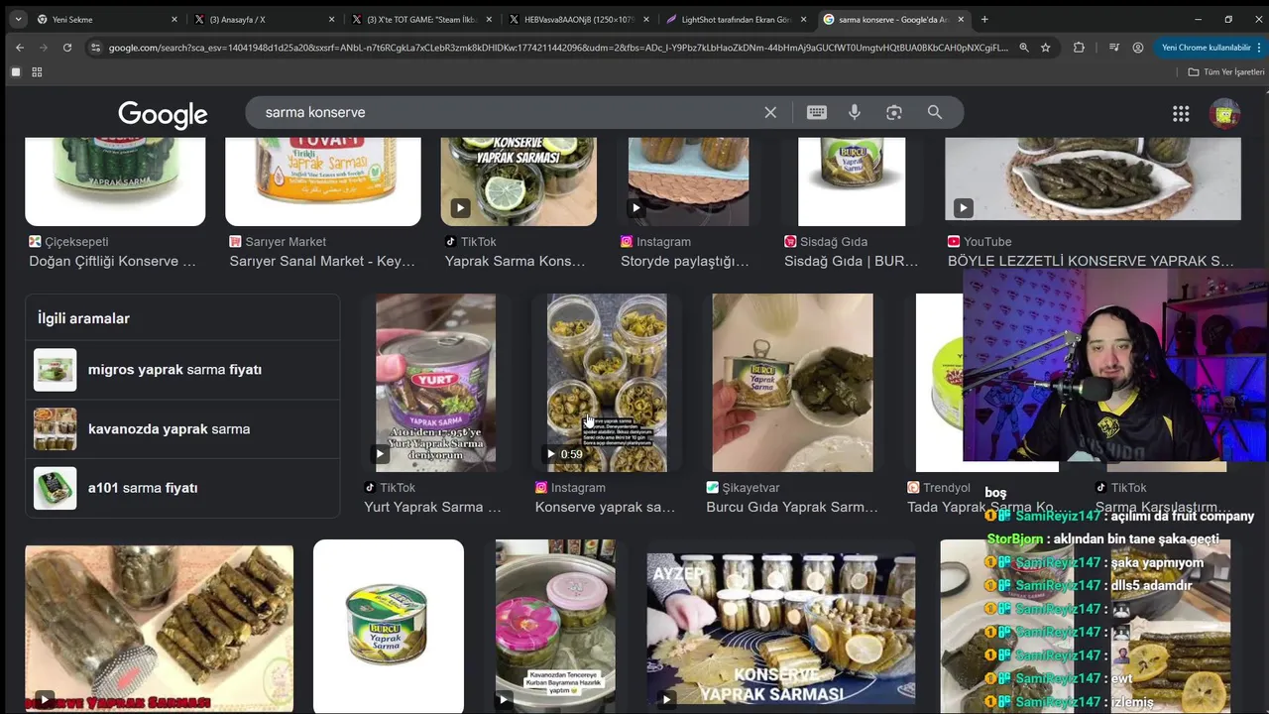Image resolution: width=1269 pixels, height=714 pixels.
Task: Open Burcu Gıda Yaprak Sarma Şikayetvar image
Action: (x=792, y=382)
